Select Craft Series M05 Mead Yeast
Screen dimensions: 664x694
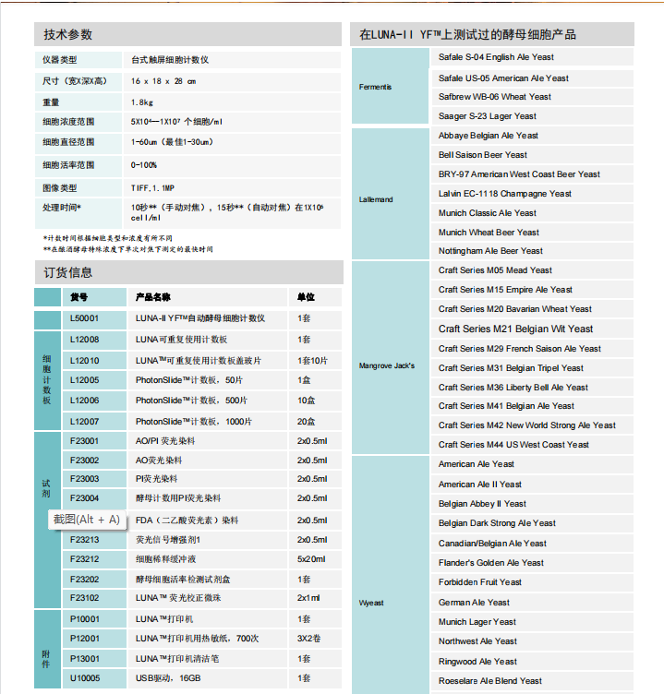click(x=495, y=270)
